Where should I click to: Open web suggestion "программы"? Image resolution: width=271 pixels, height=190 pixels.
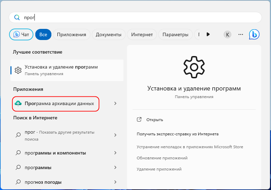38,168
